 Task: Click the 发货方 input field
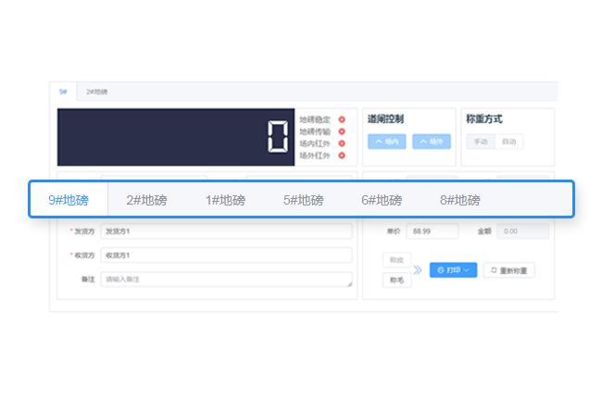click(x=226, y=232)
